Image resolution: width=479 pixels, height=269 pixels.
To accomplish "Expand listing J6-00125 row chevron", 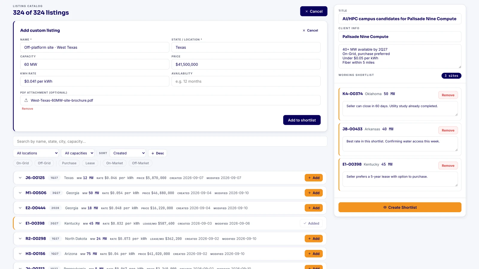I will click(20, 178).
